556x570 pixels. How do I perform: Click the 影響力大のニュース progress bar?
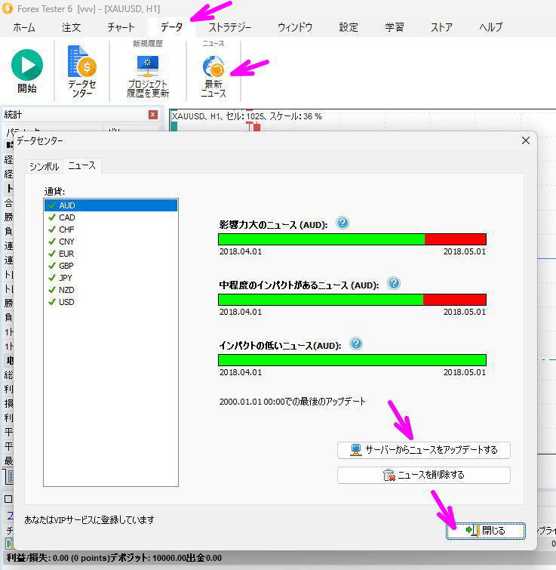click(x=352, y=239)
